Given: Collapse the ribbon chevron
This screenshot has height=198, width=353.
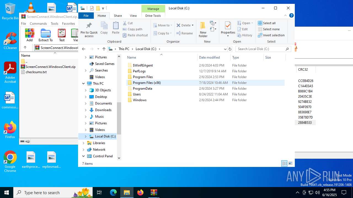Looking at the screenshot, I should click(x=285, y=15).
